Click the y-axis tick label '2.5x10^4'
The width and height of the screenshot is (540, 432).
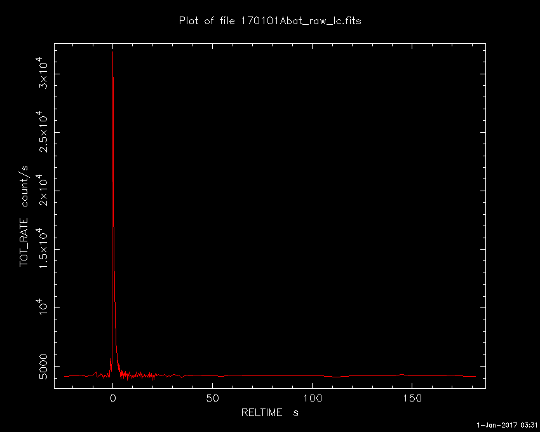[42, 132]
